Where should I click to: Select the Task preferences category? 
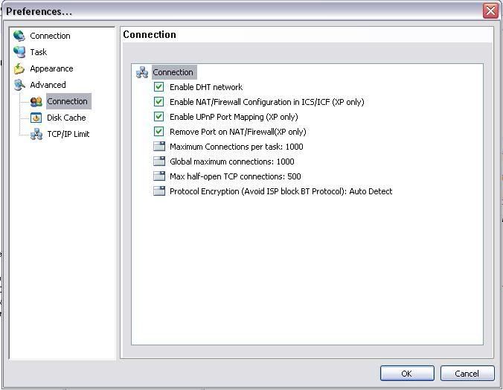click(x=39, y=52)
